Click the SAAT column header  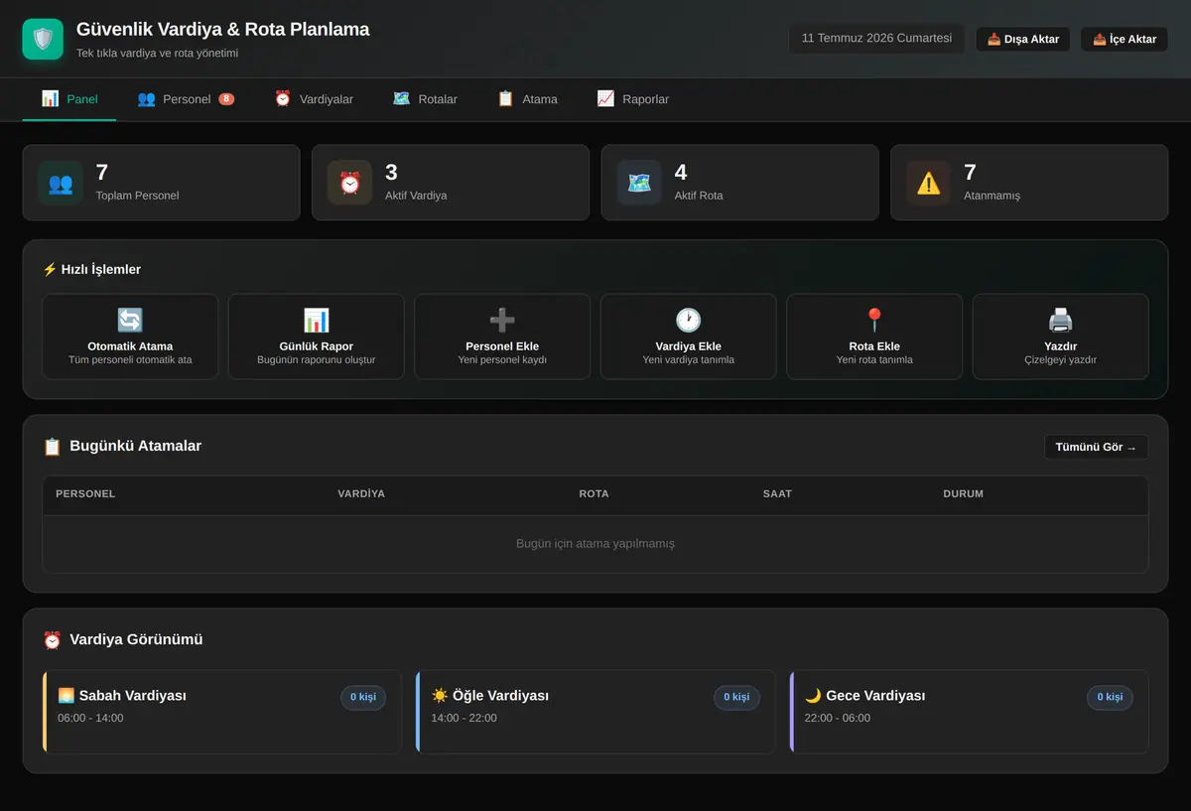pos(777,493)
